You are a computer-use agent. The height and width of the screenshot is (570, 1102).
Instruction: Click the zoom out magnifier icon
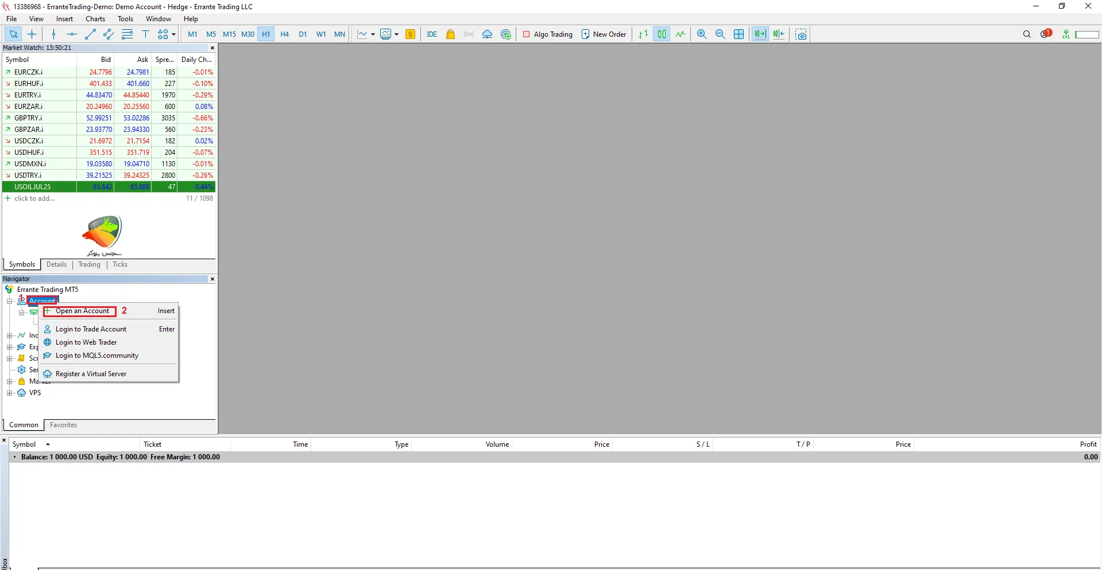[720, 34]
